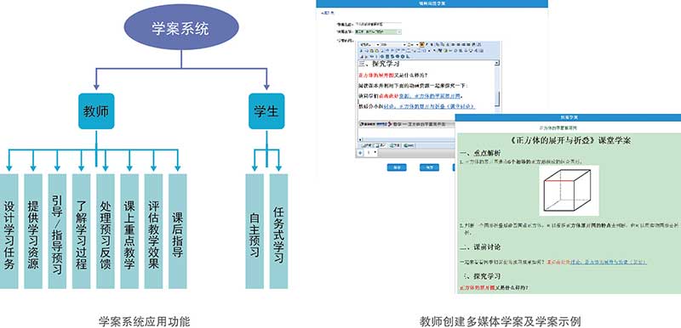Click the back link at top-left of form
This screenshot has width=681, height=328.
pos(328,13)
